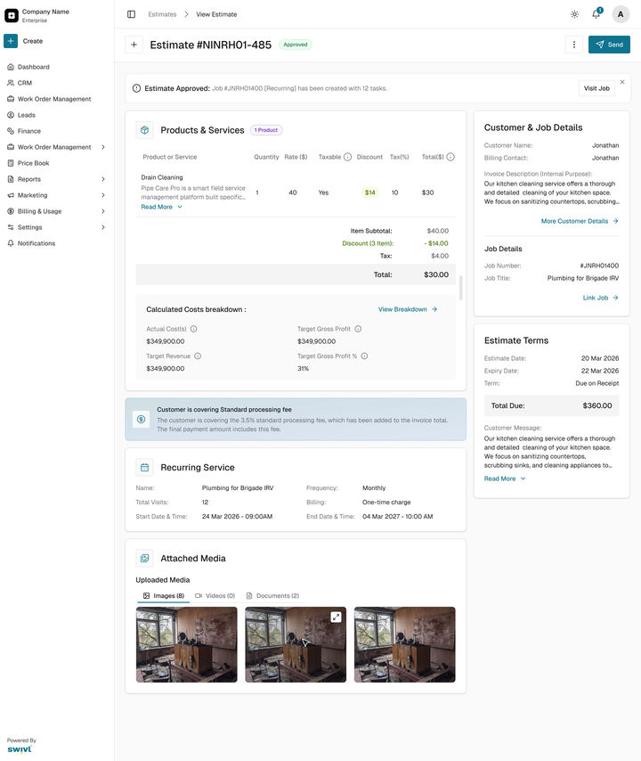Switch to the Images (8) tab
Screen dimensions: 641x761
164,595
